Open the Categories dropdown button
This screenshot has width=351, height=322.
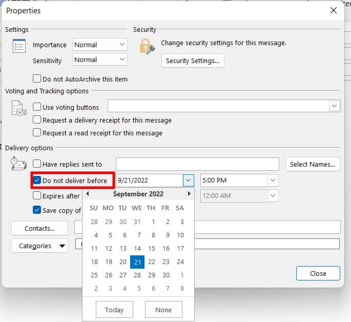coord(39,246)
